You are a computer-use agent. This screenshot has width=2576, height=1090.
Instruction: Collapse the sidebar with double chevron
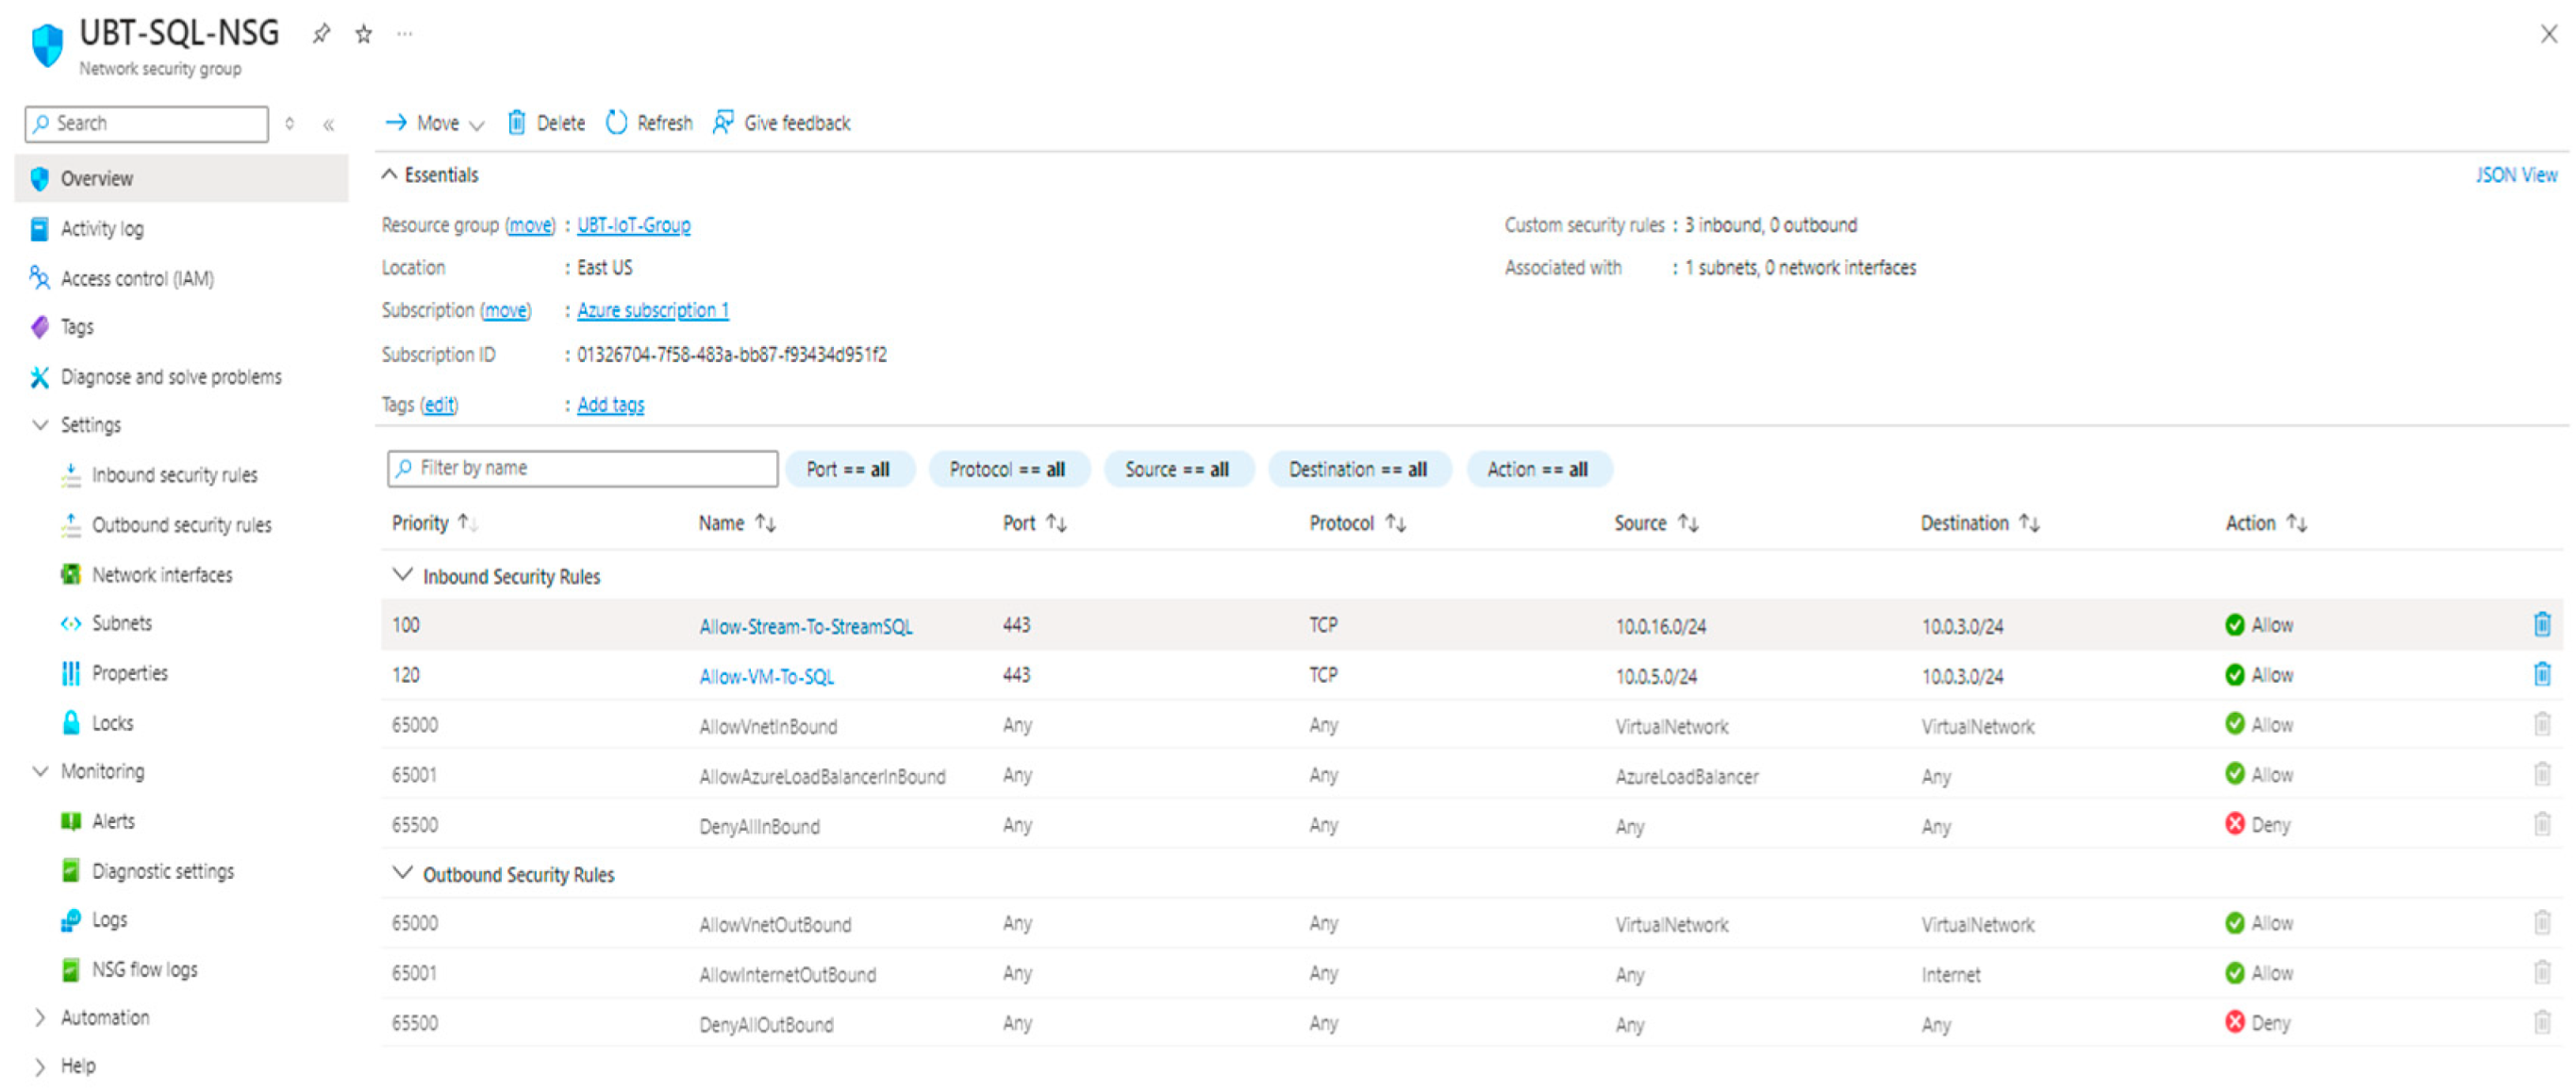(x=328, y=124)
